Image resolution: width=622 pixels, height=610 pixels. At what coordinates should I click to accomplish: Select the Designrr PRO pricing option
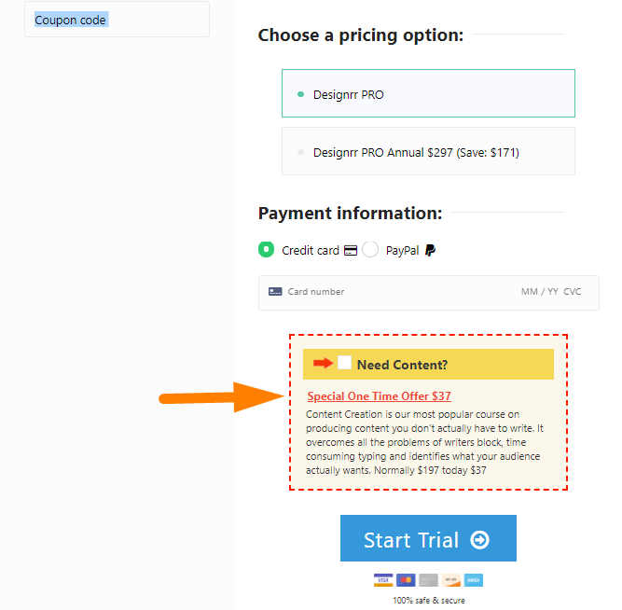[428, 93]
